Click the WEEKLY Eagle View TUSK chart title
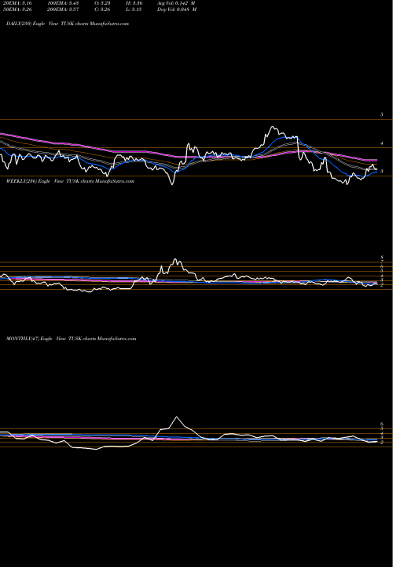The height and width of the screenshot is (567, 393). pyautogui.click(x=70, y=181)
